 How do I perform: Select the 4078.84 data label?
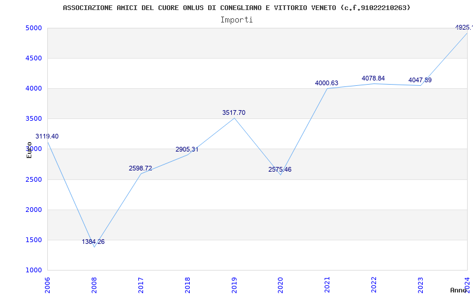(x=373, y=78)
